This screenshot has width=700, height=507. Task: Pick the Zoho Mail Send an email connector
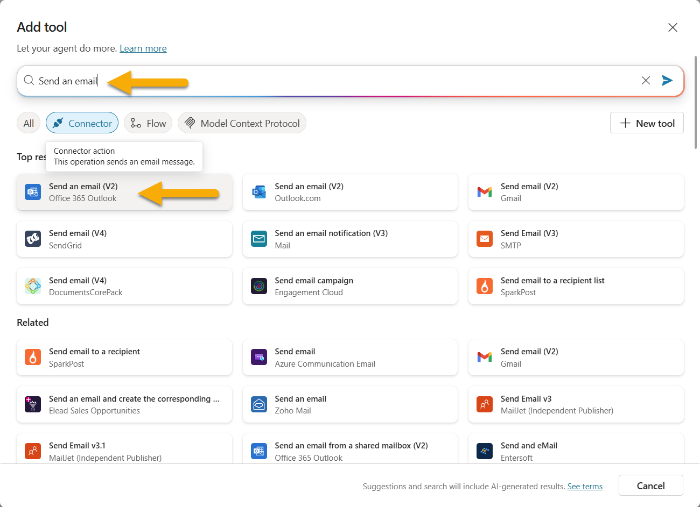coord(350,404)
